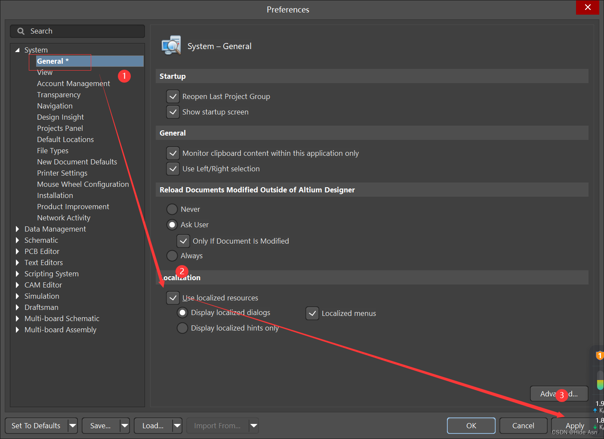Click the Apply button
Viewport: 604px width, 439px height.
click(575, 426)
